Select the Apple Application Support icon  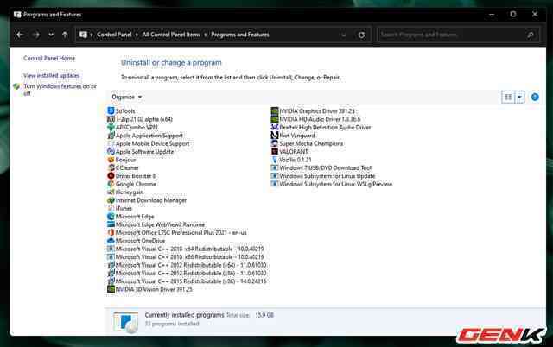click(x=111, y=136)
